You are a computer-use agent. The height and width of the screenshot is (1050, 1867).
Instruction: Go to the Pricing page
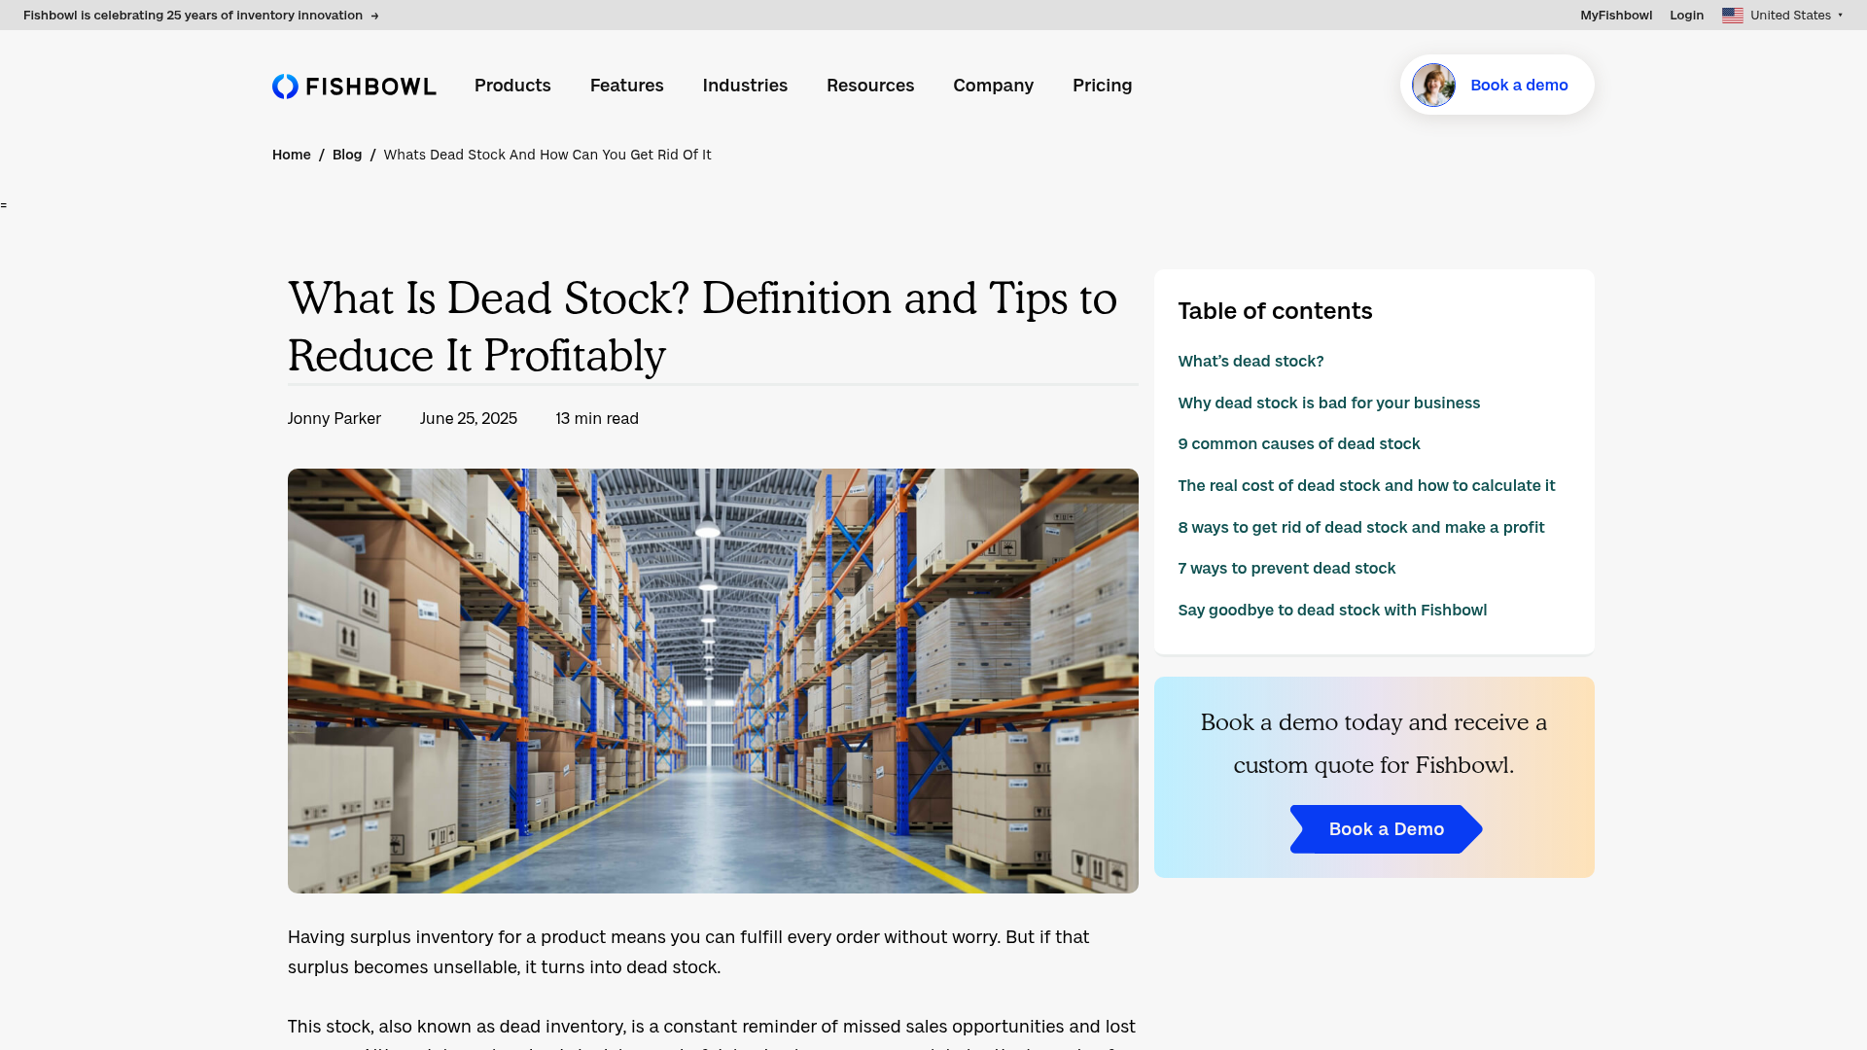click(1102, 86)
